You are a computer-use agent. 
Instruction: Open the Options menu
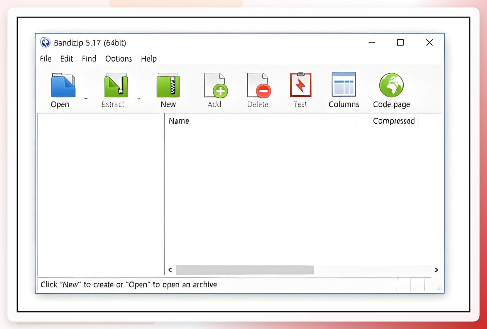pyautogui.click(x=118, y=59)
